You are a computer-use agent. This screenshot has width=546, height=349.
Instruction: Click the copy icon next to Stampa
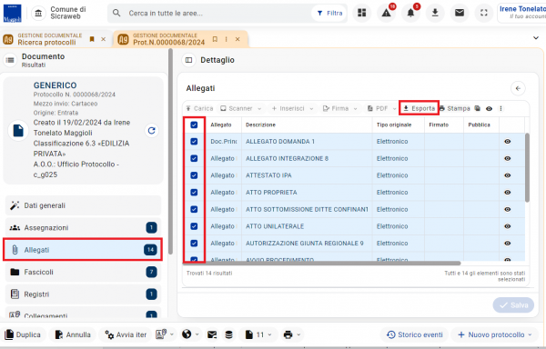click(x=478, y=108)
